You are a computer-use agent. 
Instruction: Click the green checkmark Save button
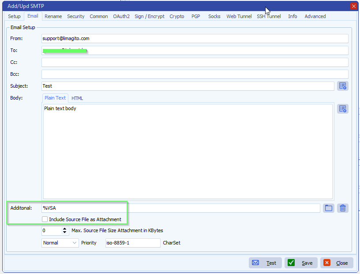[x=301, y=263]
